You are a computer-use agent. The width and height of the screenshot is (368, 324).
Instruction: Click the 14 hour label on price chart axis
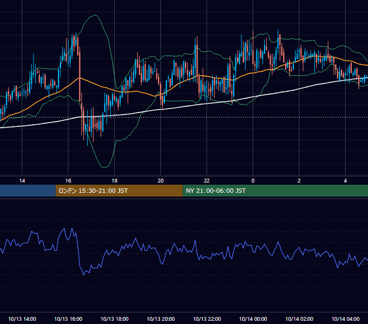(x=22, y=181)
